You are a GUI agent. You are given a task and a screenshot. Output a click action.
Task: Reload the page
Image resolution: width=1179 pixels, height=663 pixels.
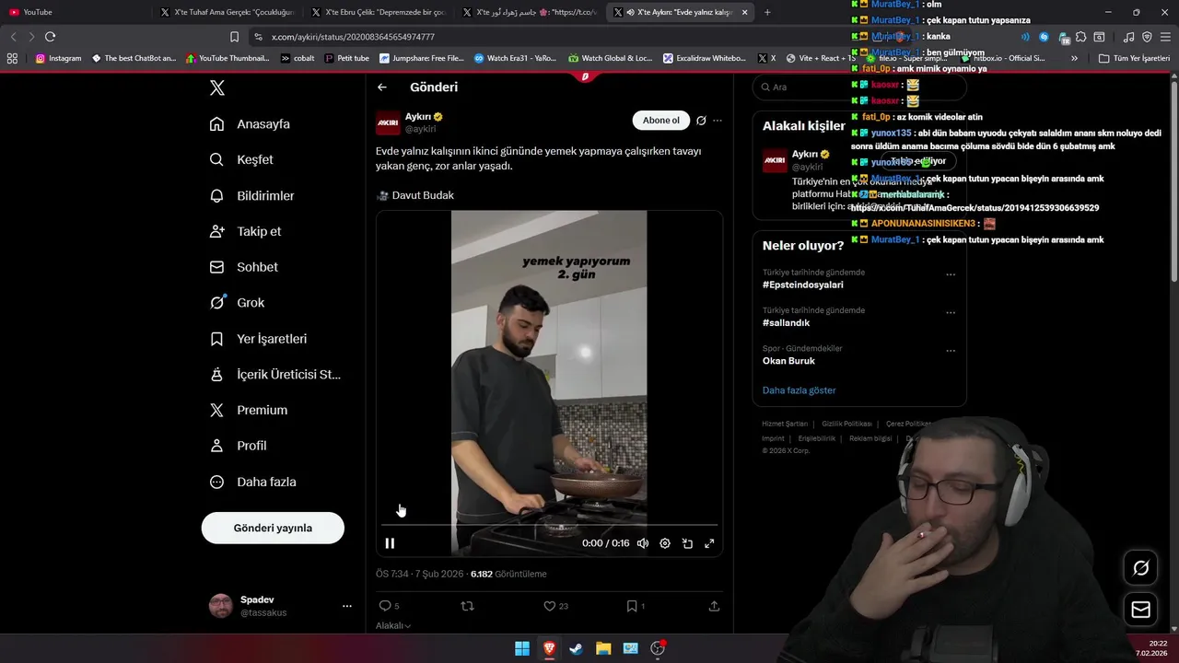click(x=50, y=37)
